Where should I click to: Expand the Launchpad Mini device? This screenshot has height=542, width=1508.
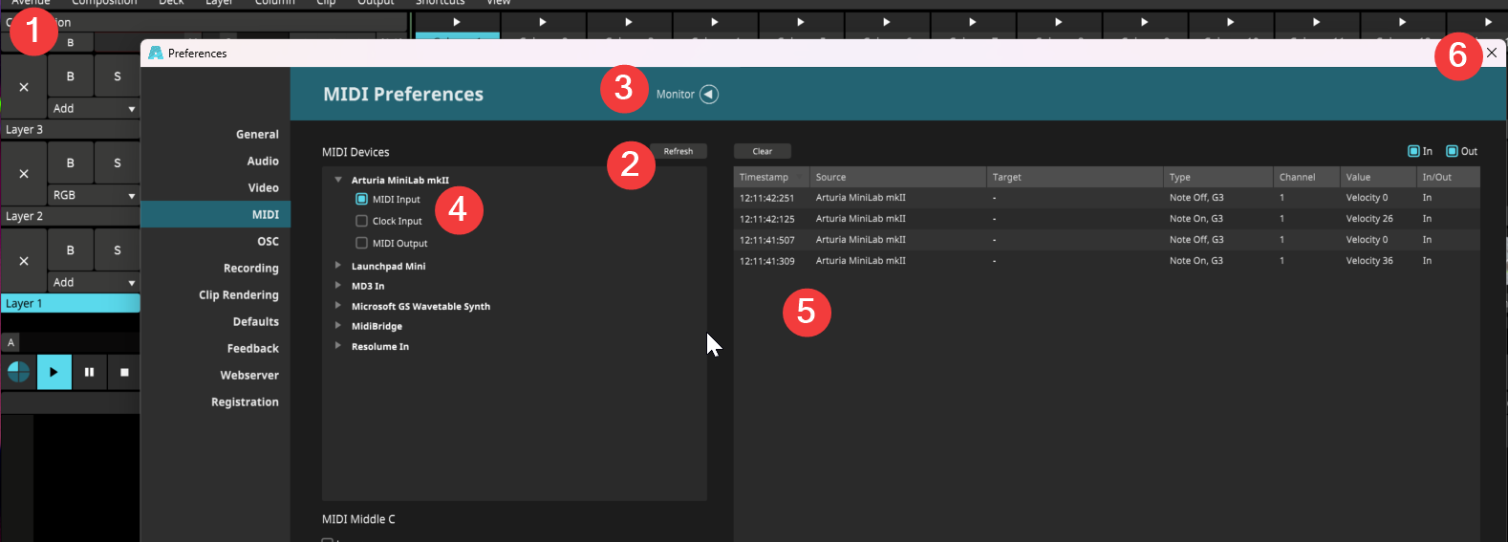tap(338, 266)
